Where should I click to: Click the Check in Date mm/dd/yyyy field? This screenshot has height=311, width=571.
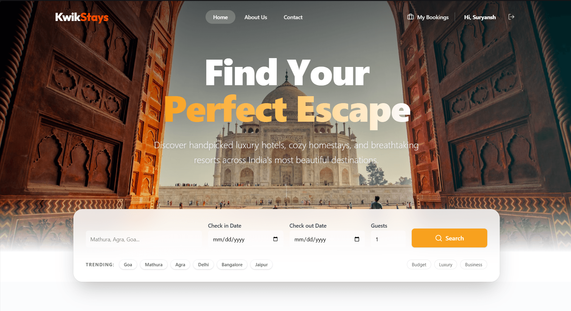tap(245, 239)
